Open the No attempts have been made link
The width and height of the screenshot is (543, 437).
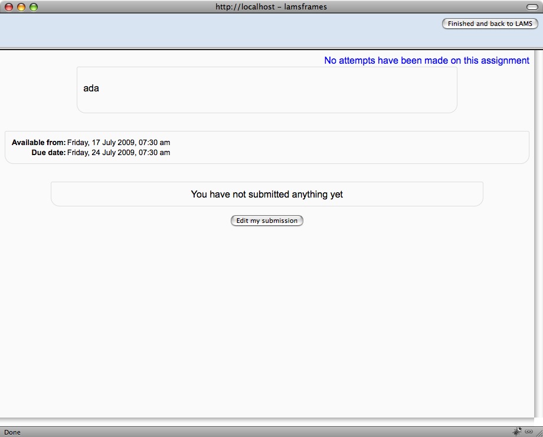[426, 60]
